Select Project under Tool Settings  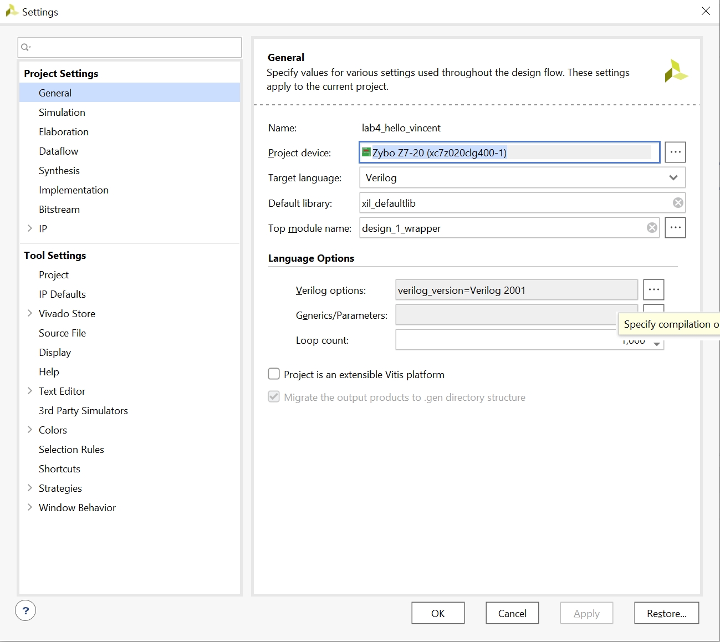54,274
